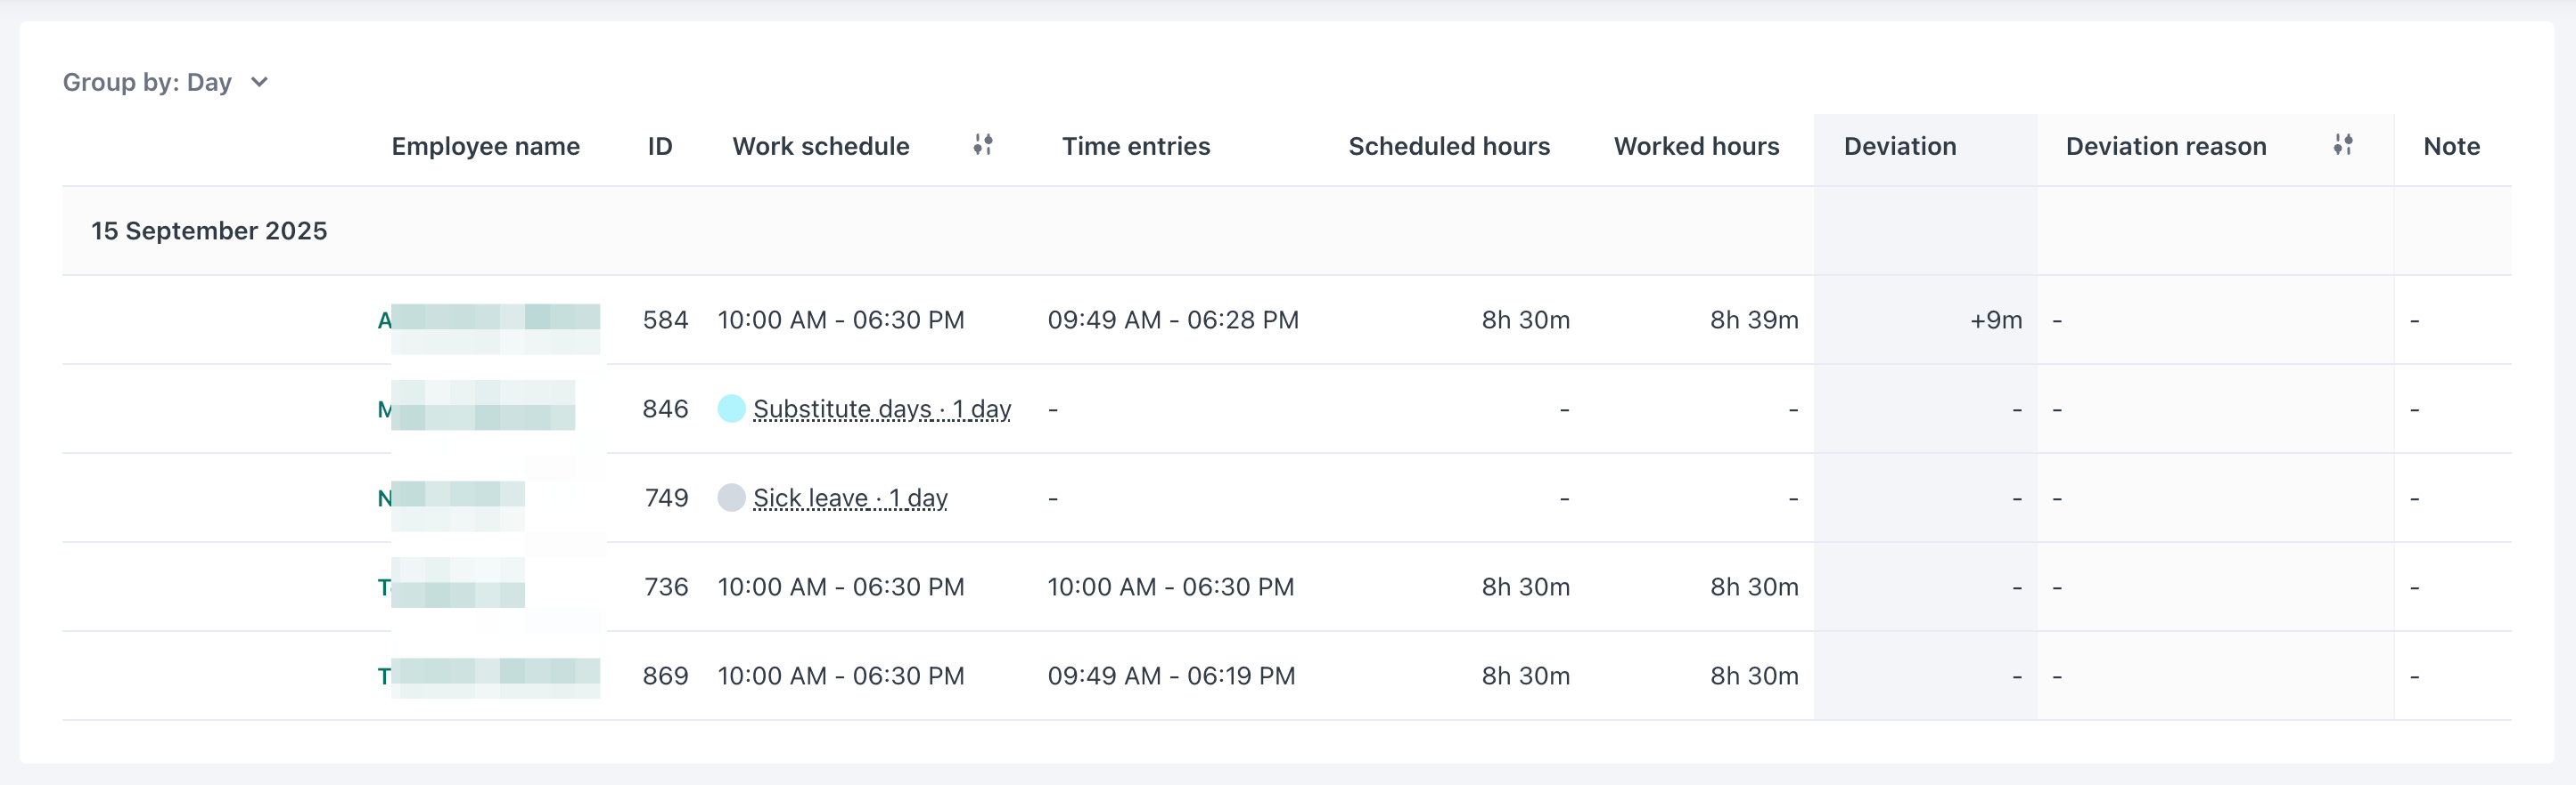Click the Time entries column header
Viewport: 2576px width, 785px height.
[x=1135, y=147]
